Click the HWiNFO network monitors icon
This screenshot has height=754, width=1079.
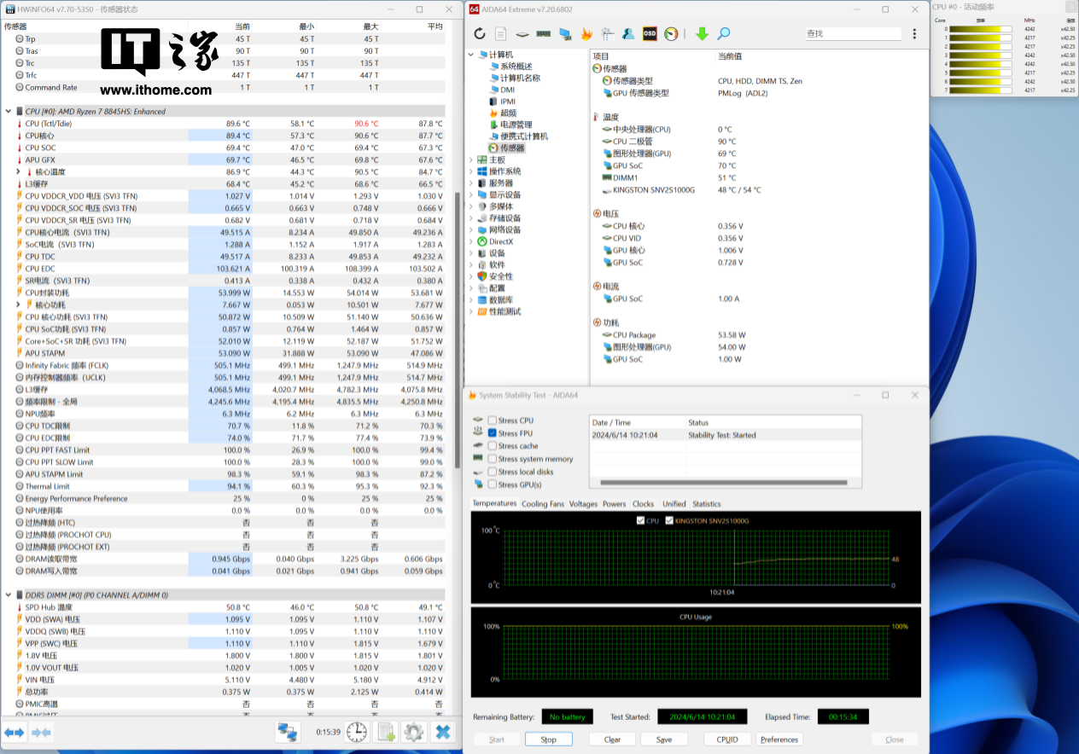(288, 732)
